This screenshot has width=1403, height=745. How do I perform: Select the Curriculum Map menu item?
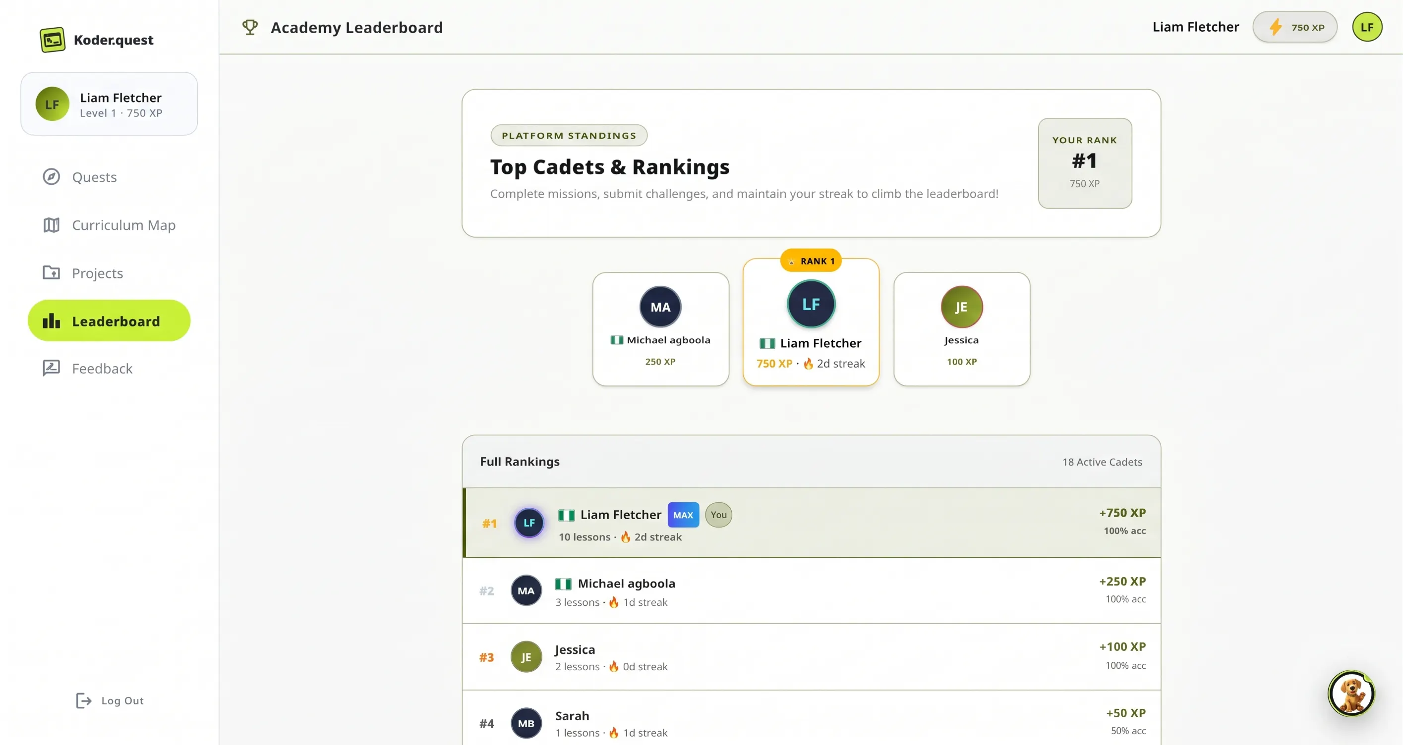click(109, 225)
